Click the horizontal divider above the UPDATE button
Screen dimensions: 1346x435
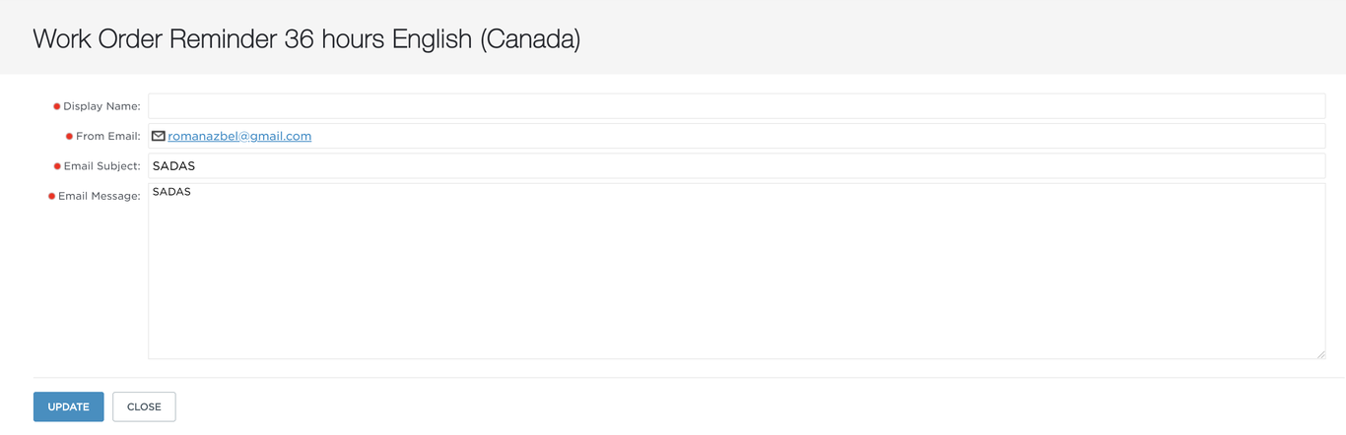(688, 378)
